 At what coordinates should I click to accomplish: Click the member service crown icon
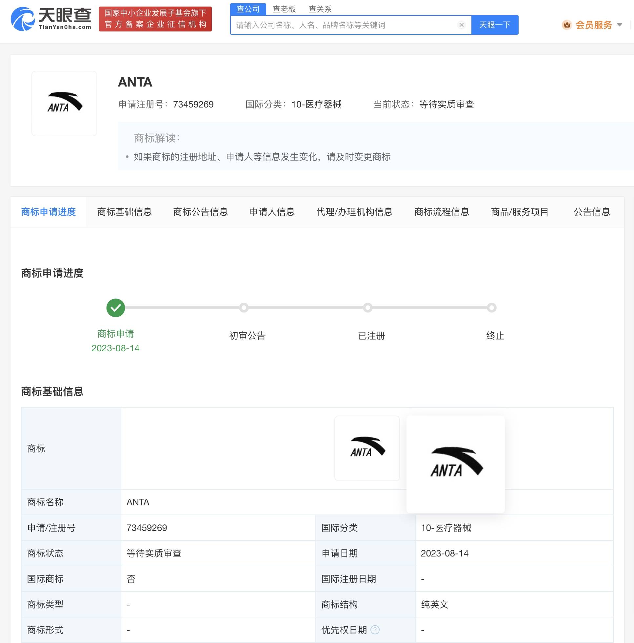coord(567,25)
